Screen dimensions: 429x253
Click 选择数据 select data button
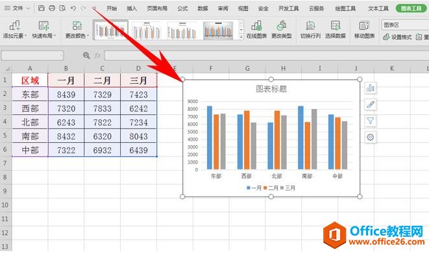(335, 30)
